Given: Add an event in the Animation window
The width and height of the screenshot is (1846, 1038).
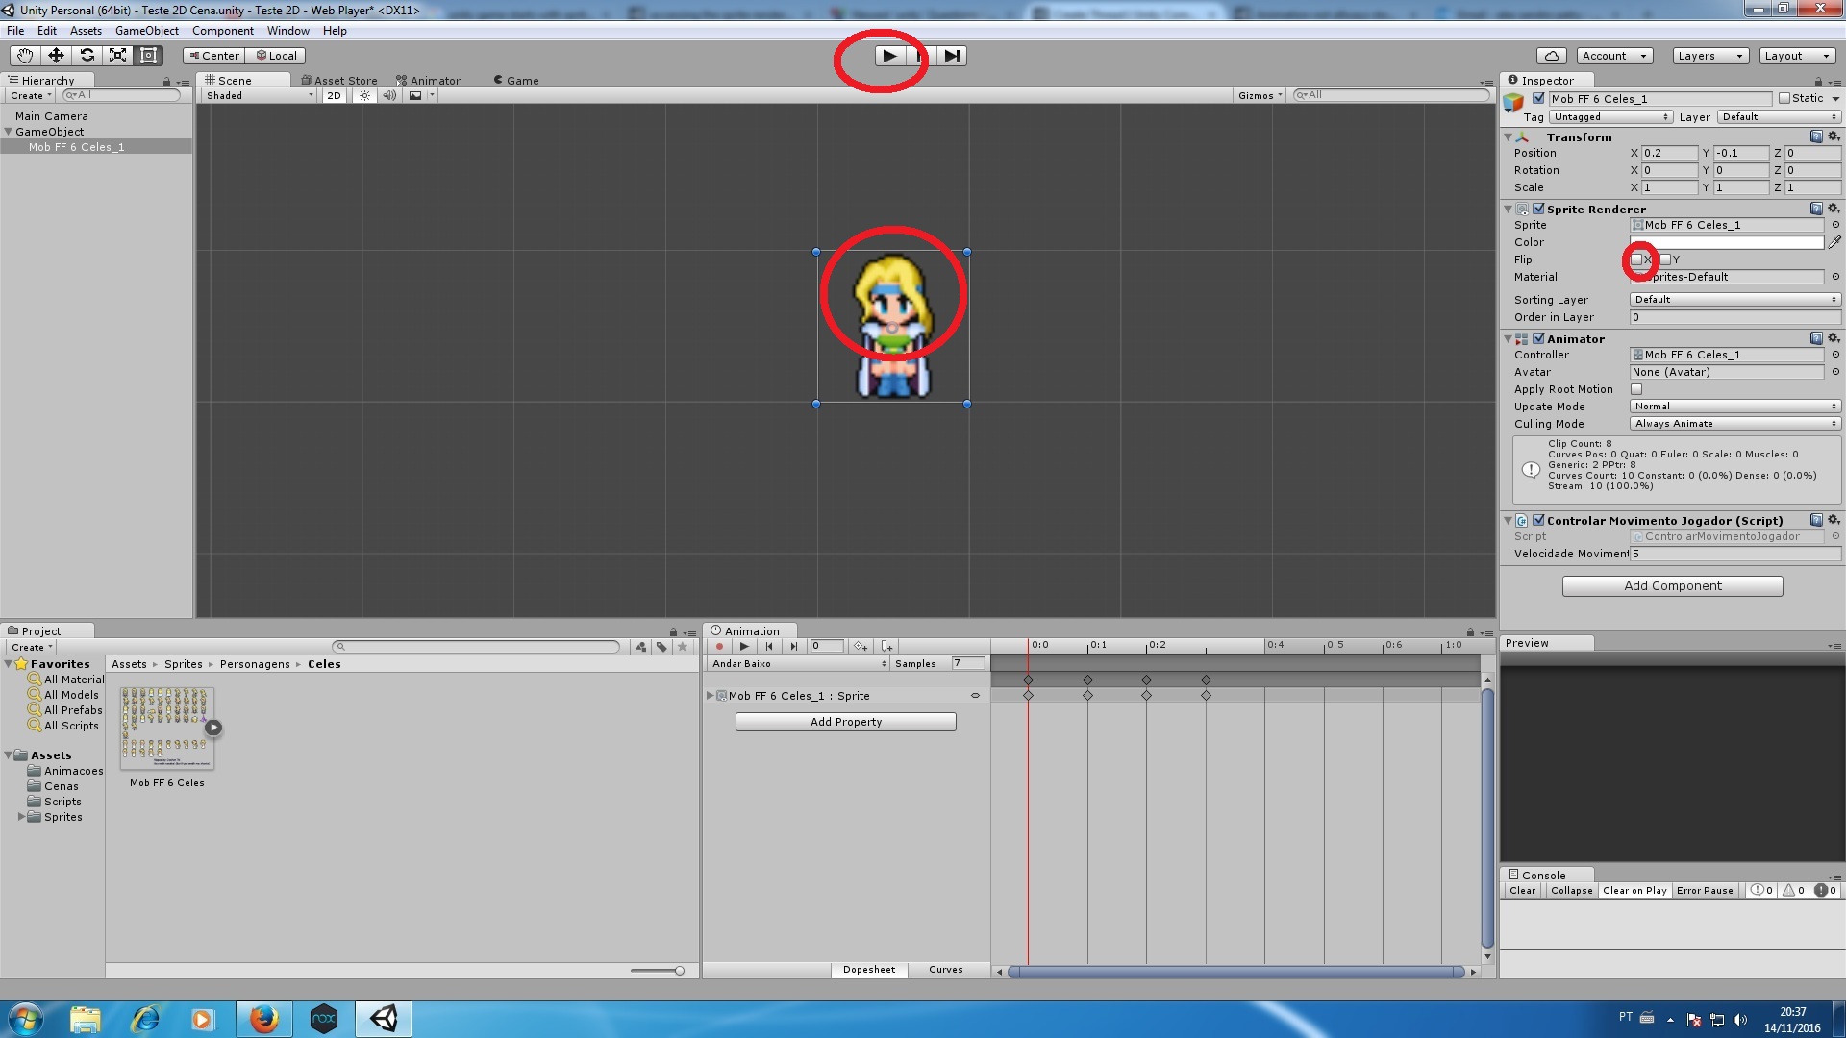Looking at the screenshot, I should pyautogui.click(x=886, y=646).
